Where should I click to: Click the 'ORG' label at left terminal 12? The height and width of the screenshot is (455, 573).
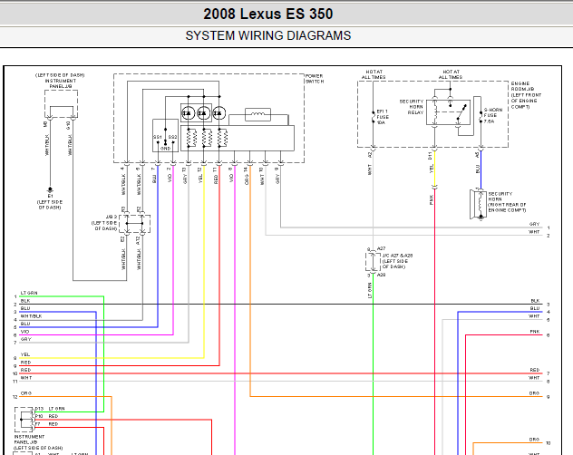click(x=26, y=393)
